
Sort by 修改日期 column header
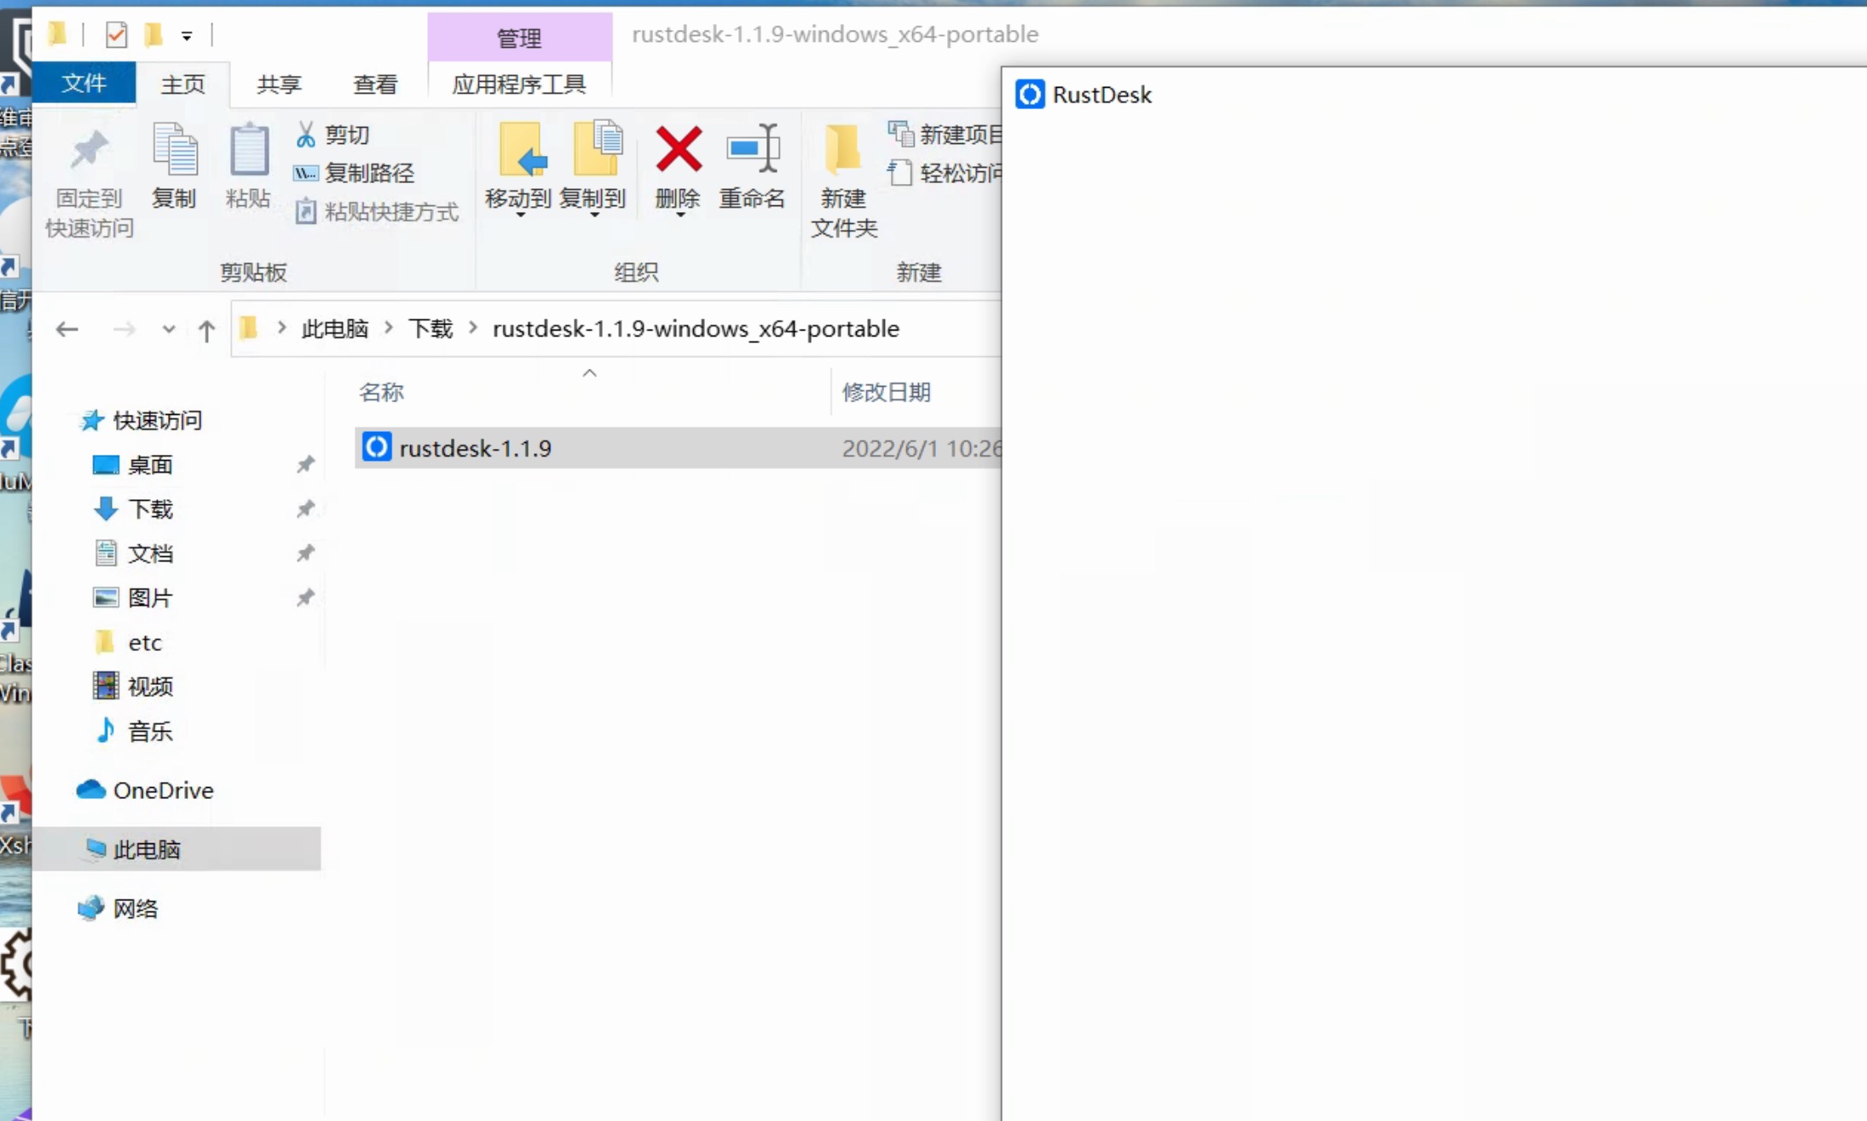(886, 392)
